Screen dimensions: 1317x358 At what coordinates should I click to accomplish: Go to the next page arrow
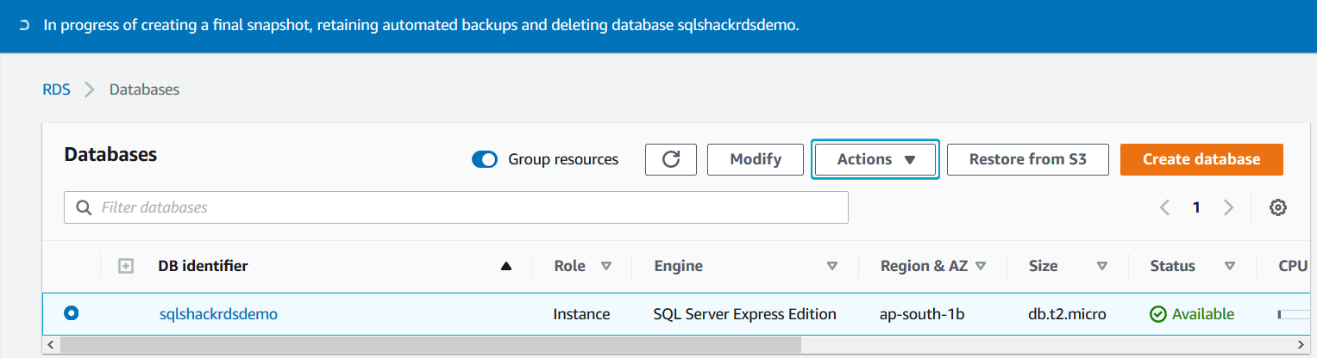pyautogui.click(x=1228, y=207)
